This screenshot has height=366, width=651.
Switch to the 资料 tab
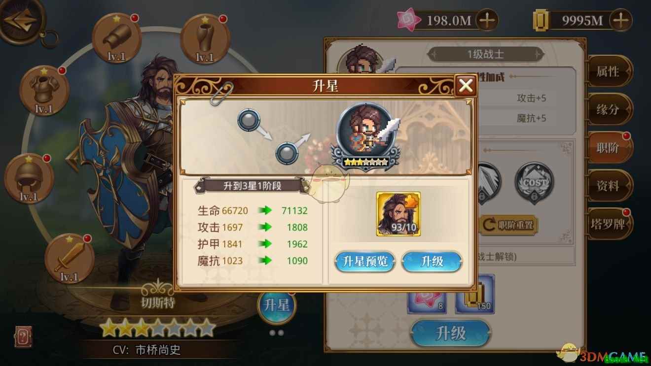tap(609, 186)
